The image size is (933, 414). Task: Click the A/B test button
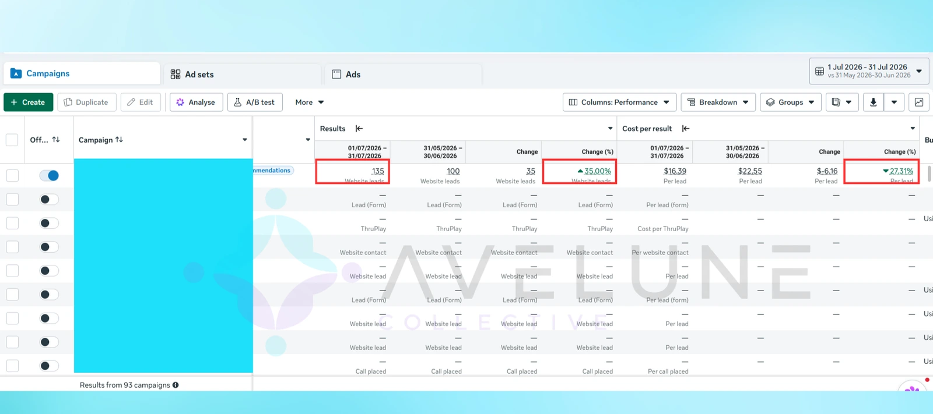point(254,102)
